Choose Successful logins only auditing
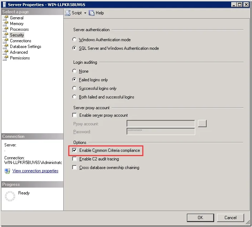Viewport: 252px width, 227px height. [74, 88]
